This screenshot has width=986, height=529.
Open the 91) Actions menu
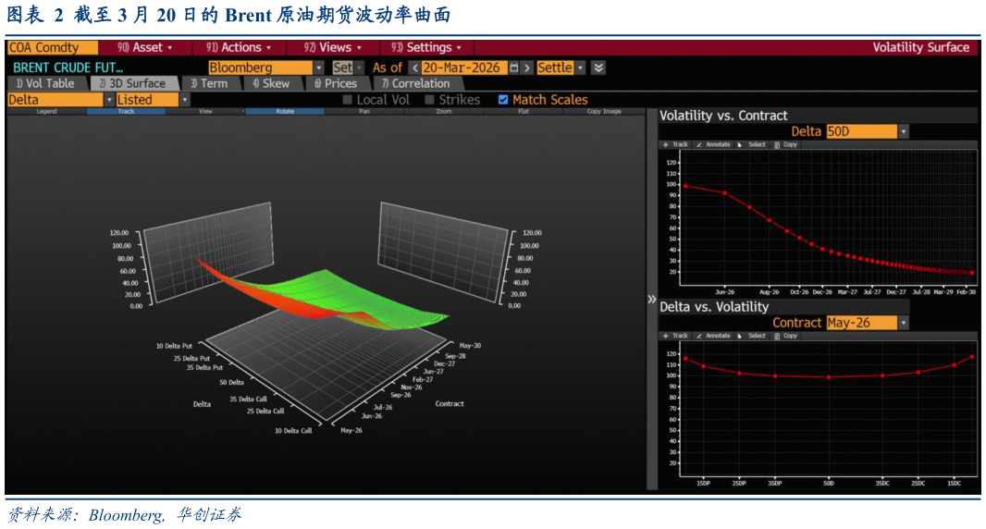[239, 47]
